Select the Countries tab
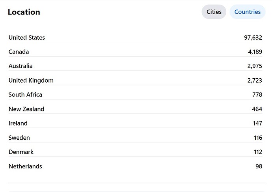The width and height of the screenshot is (272, 192). [x=248, y=12]
